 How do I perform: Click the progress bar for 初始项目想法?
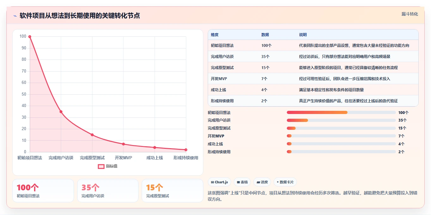(x=341, y=112)
